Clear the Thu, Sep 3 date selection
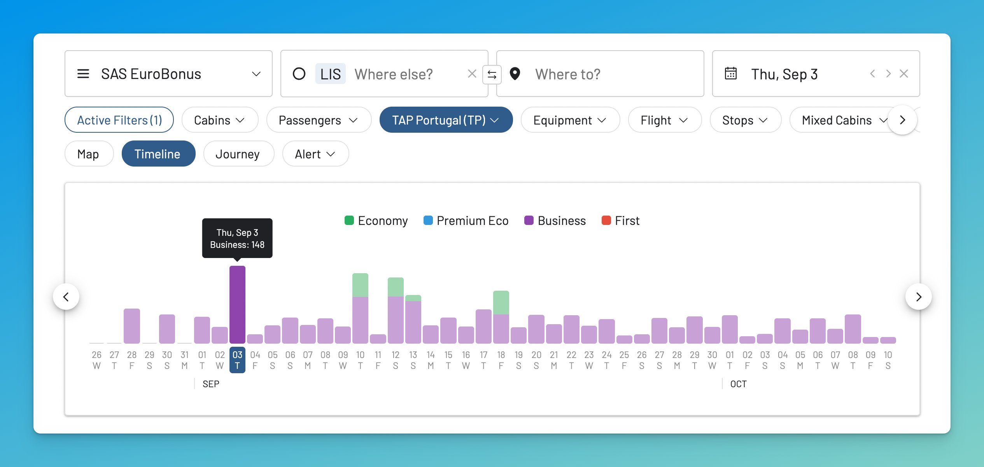 pyautogui.click(x=904, y=74)
